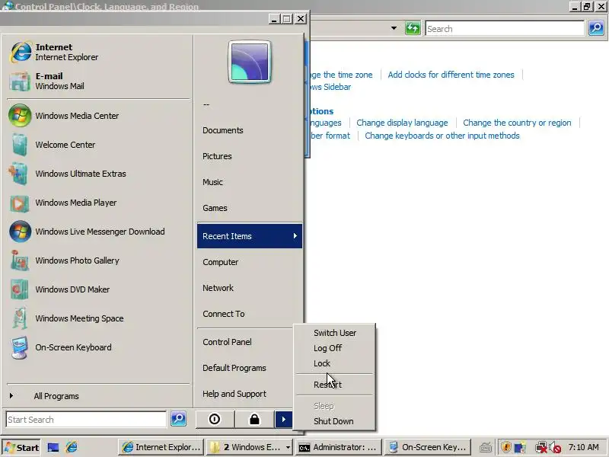
Task: Open Internet Explorer from Start menu
Action: coord(98,52)
